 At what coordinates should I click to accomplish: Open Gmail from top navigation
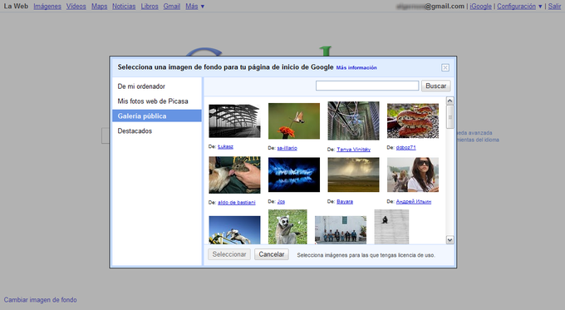click(171, 6)
